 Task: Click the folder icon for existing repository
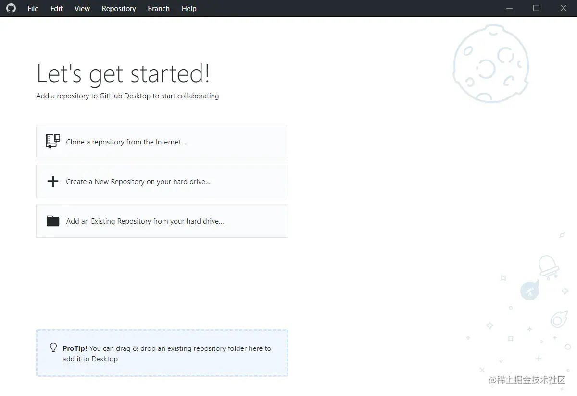point(53,221)
